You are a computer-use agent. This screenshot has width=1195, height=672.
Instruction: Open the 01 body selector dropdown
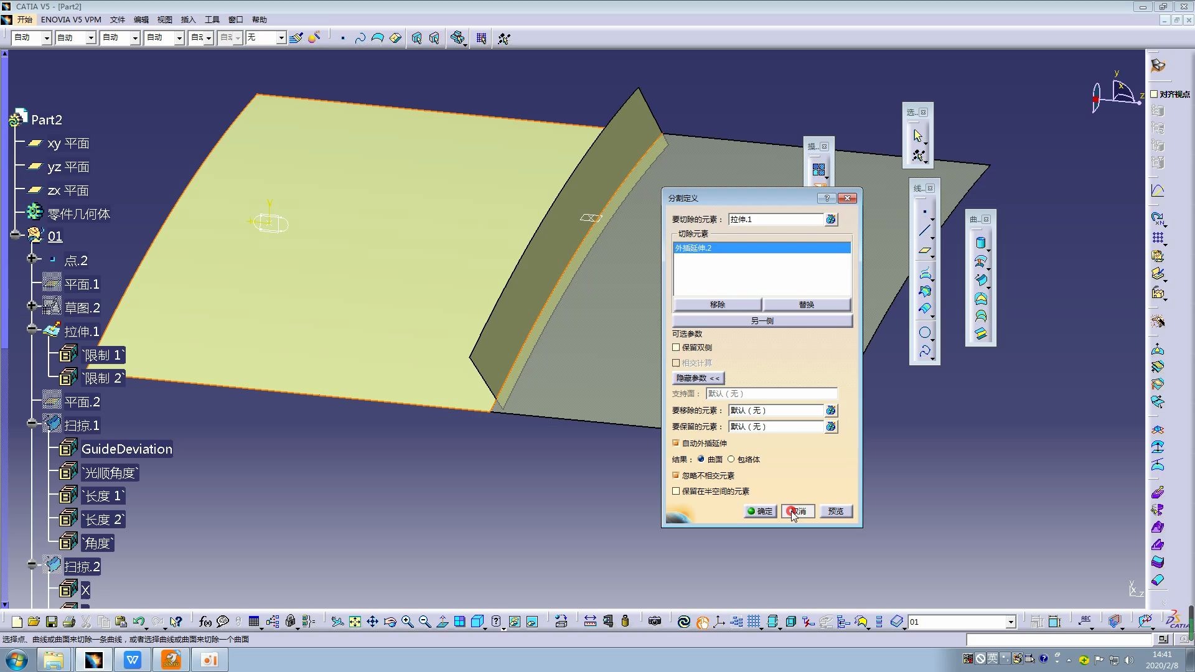pos(1010,622)
